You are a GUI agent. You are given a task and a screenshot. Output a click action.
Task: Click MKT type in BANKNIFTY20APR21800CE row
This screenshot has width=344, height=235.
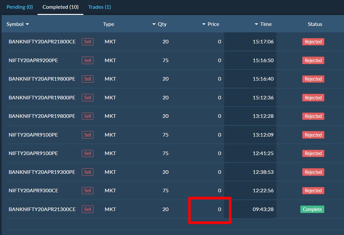pyautogui.click(x=110, y=42)
